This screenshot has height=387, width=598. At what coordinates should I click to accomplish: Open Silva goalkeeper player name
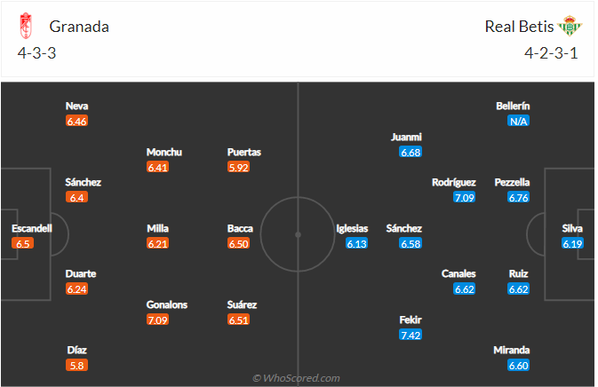[572, 228]
